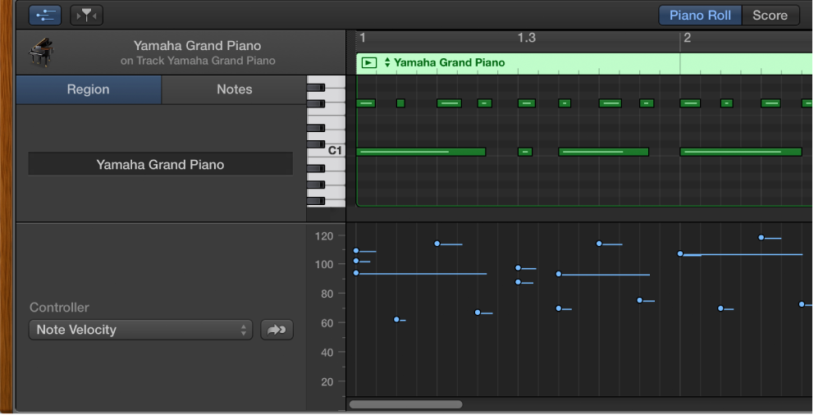Select the first upper note at bar 1
The height and width of the screenshot is (415, 814).
tap(365, 103)
